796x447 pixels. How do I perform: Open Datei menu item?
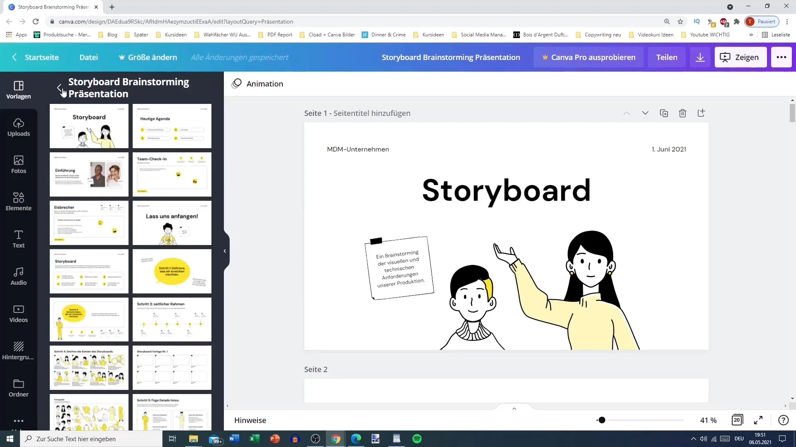point(89,57)
